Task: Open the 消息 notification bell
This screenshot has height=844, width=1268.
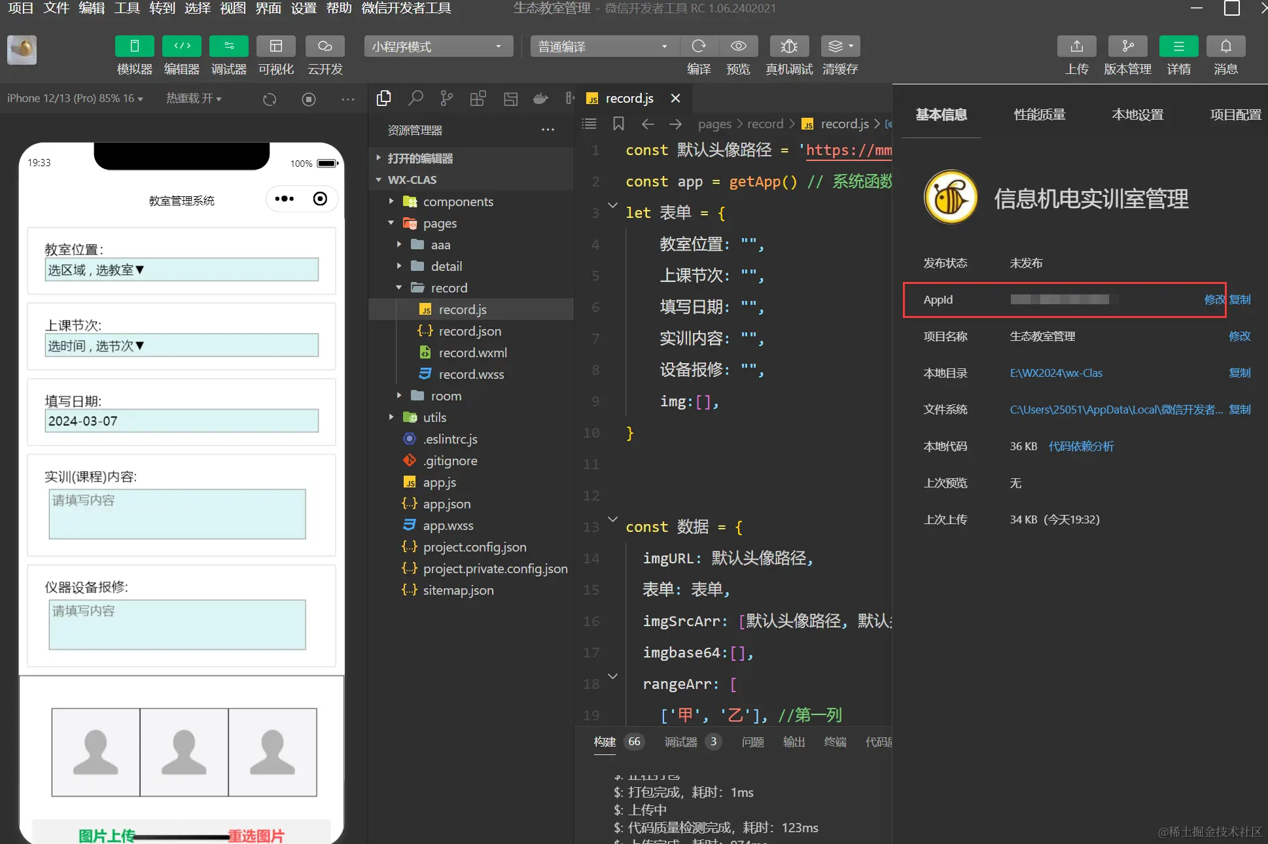Action: [x=1225, y=46]
